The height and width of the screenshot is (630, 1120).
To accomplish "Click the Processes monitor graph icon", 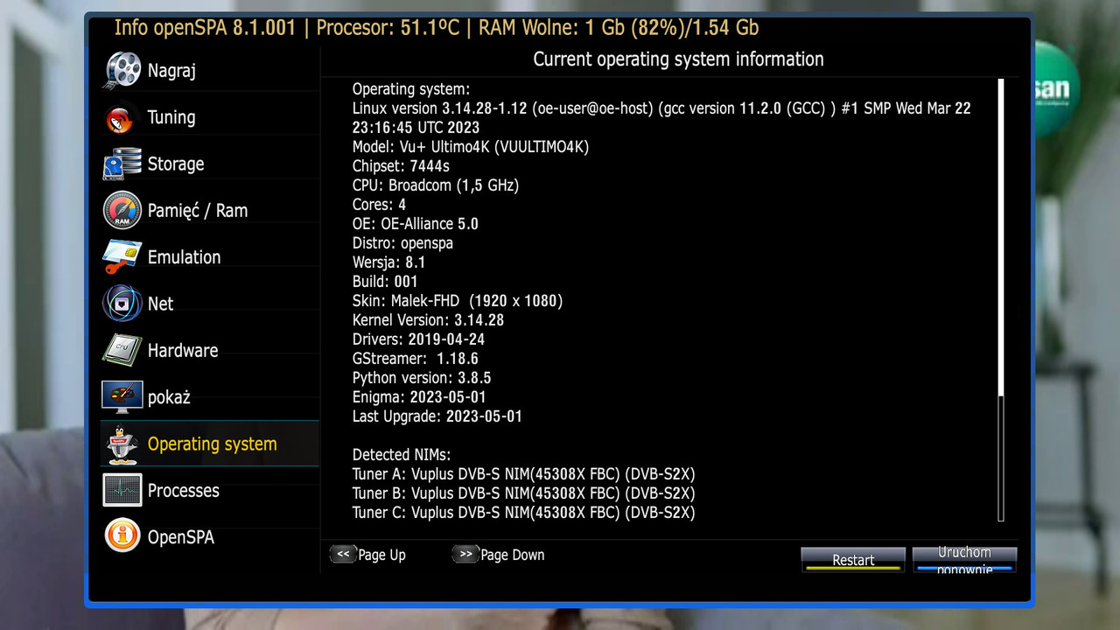I will pos(122,490).
